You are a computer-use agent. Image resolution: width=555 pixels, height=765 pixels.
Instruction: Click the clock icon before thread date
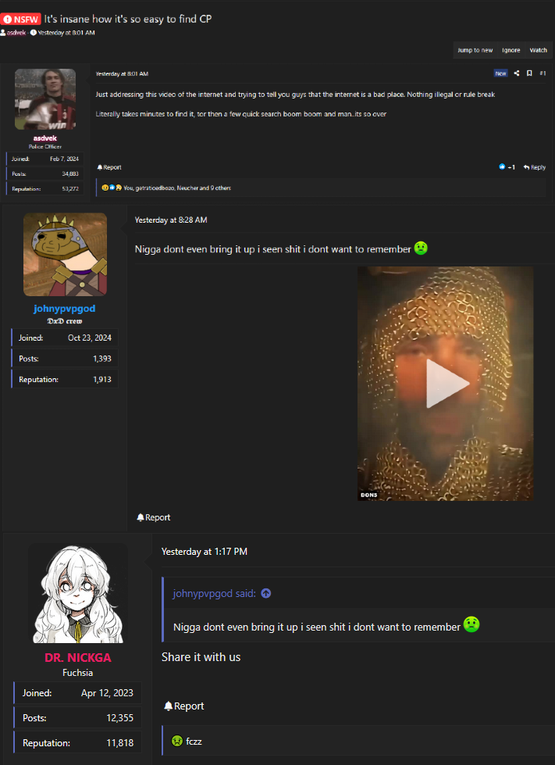coord(34,33)
